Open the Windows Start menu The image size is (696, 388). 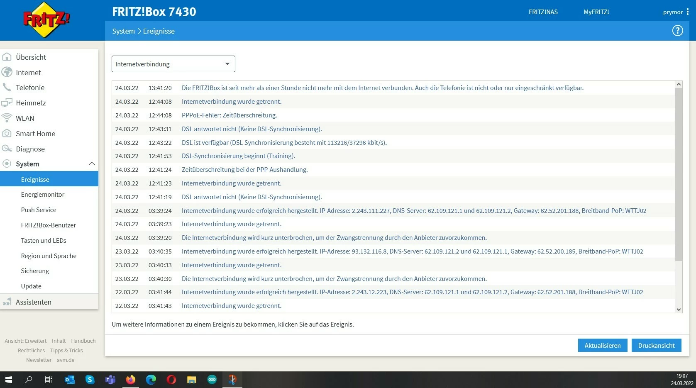click(x=9, y=379)
